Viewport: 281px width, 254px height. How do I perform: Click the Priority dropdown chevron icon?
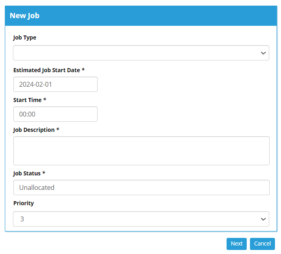tap(263, 219)
